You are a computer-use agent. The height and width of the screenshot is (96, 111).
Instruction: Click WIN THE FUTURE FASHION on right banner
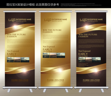point(88,35)
